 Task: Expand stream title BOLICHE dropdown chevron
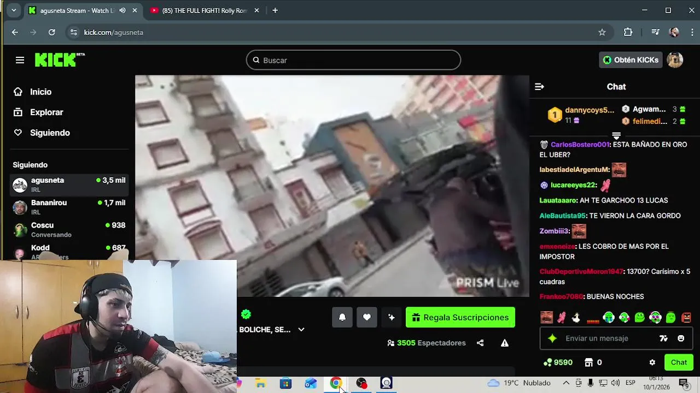pyautogui.click(x=301, y=330)
